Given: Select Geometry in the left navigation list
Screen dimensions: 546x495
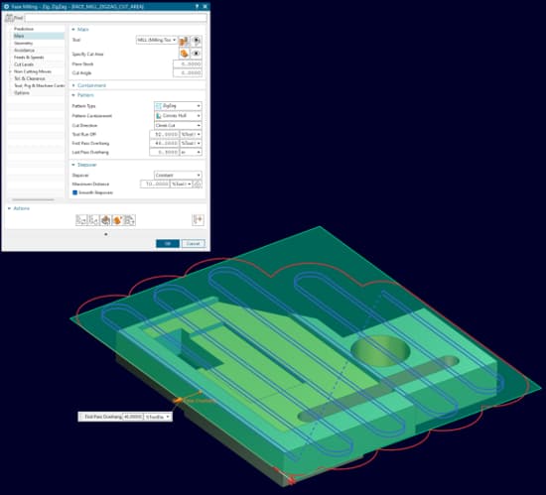Looking at the screenshot, I should pyautogui.click(x=24, y=43).
